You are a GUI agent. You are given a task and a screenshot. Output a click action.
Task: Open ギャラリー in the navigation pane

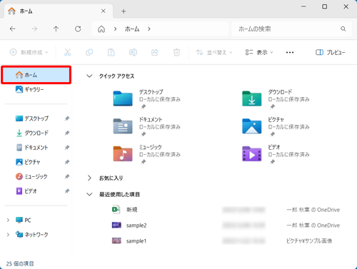click(30, 89)
